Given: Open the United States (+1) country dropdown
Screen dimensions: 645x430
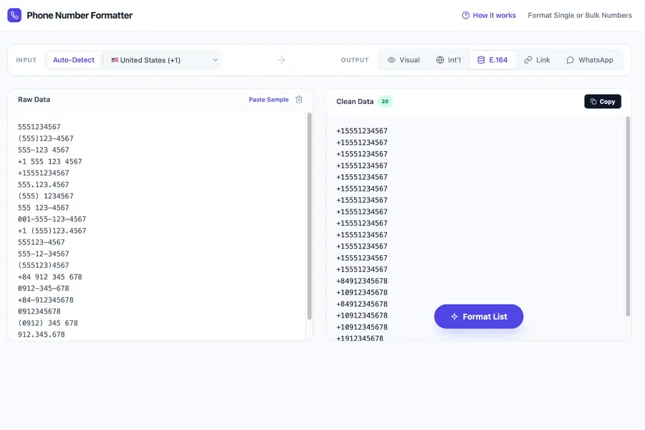Looking at the screenshot, I should pos(161,60).
